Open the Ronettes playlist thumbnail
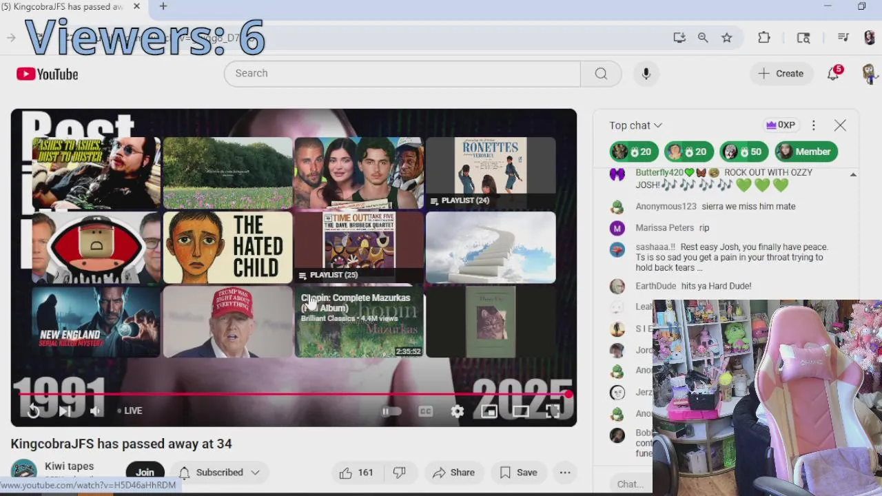This screenshot has height=496, width=882. point(491,173)
